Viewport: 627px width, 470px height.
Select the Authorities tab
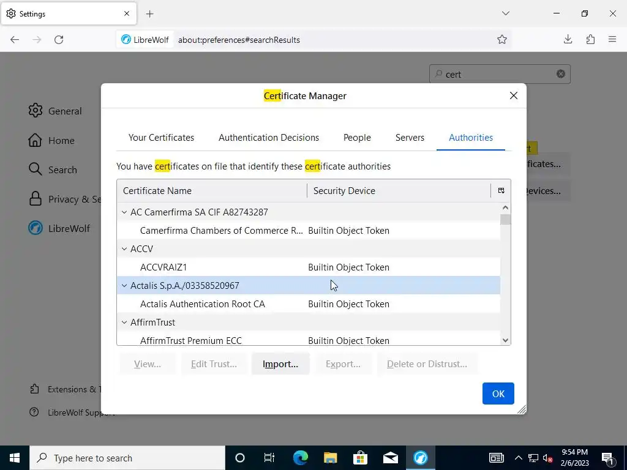(471, 138)
